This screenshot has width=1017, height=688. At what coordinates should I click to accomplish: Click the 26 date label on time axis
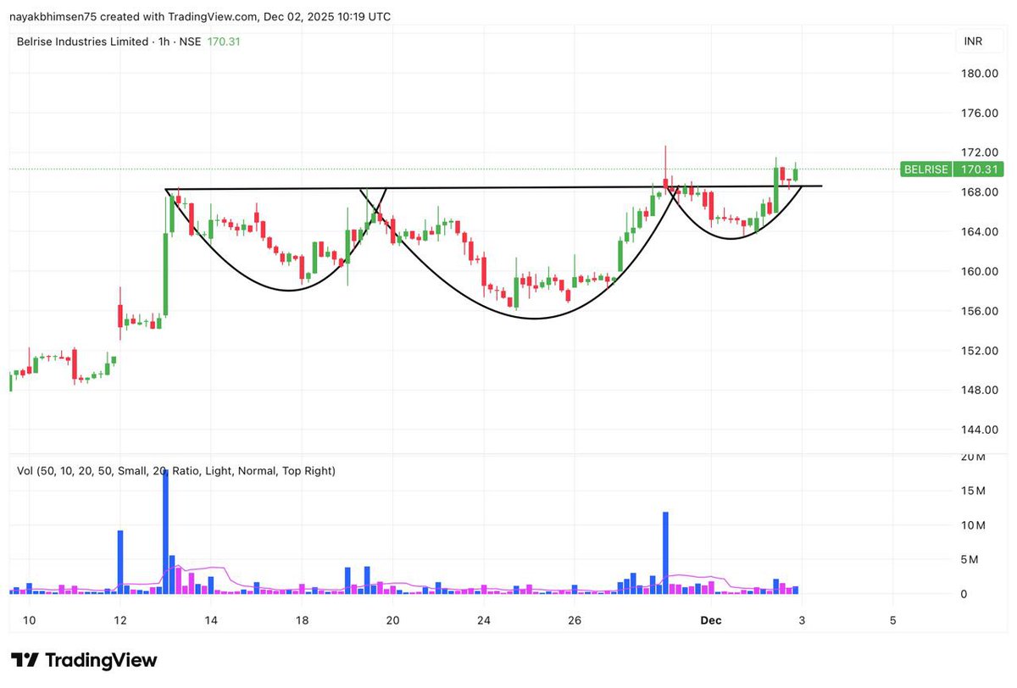575,620
